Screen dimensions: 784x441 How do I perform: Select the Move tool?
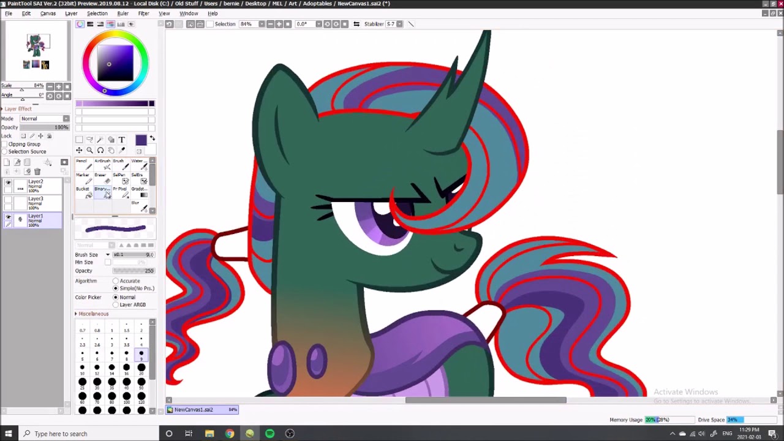pyautogui.click(x=79, y=150)
